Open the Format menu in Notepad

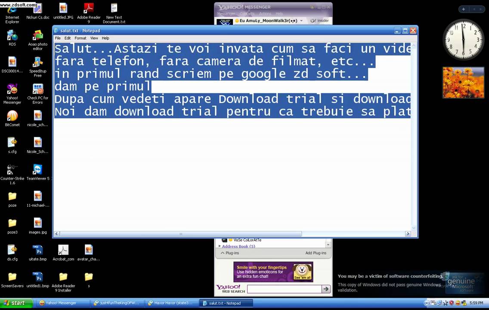80,38
